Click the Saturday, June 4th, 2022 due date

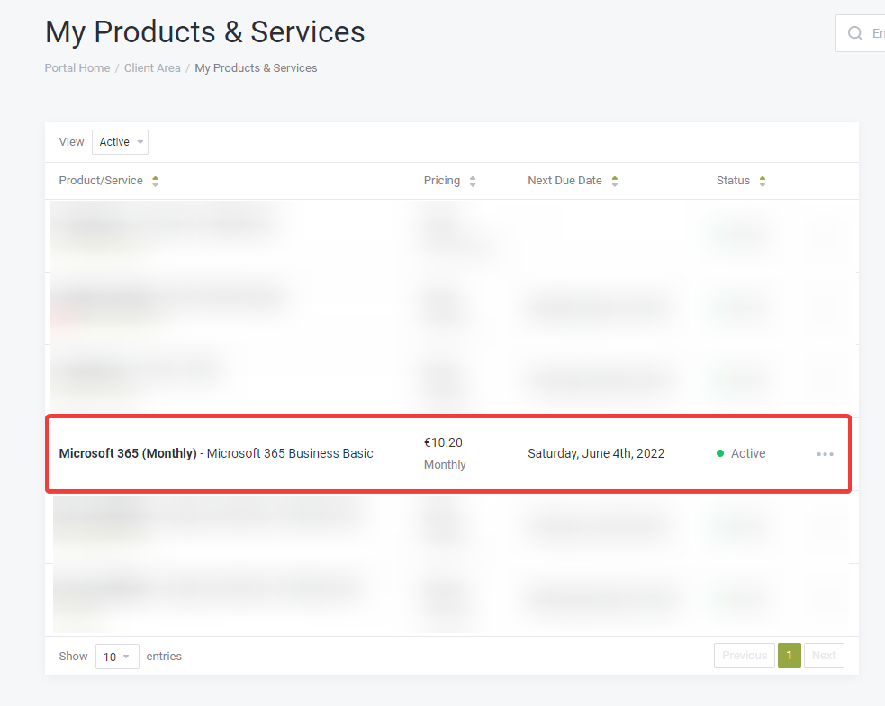tap(596, 453)
